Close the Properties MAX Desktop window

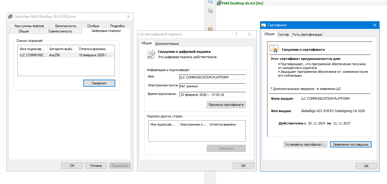129,17
